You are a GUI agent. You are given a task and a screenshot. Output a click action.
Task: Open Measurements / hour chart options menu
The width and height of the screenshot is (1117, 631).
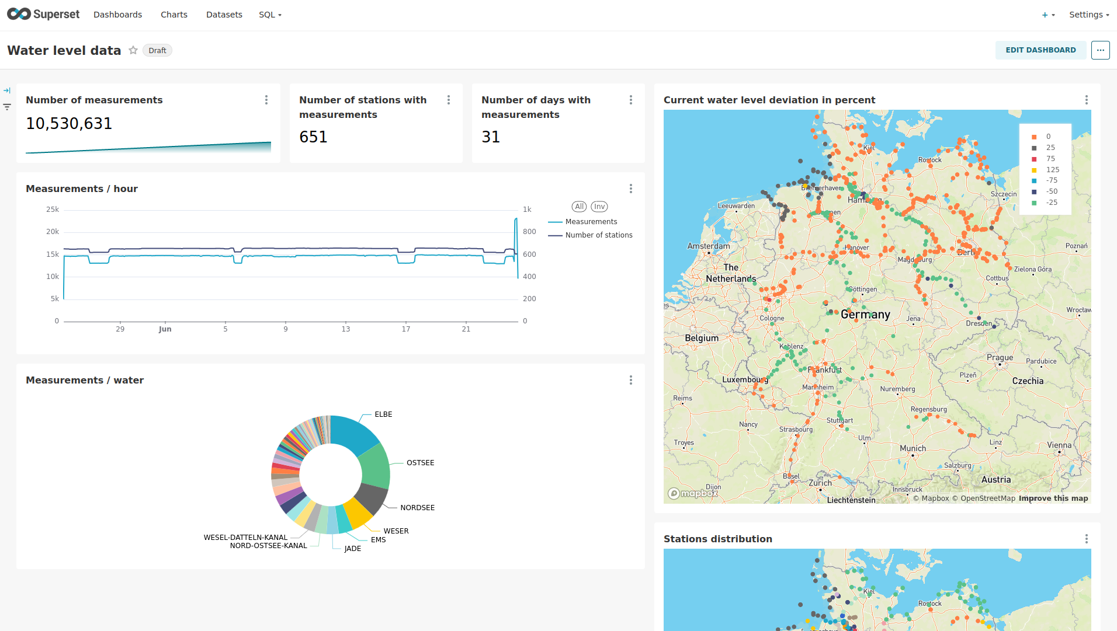click(631, 189)
